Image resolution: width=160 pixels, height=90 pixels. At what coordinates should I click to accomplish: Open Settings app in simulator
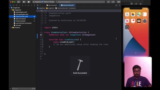pyautogui.click(x=145, y=21)
